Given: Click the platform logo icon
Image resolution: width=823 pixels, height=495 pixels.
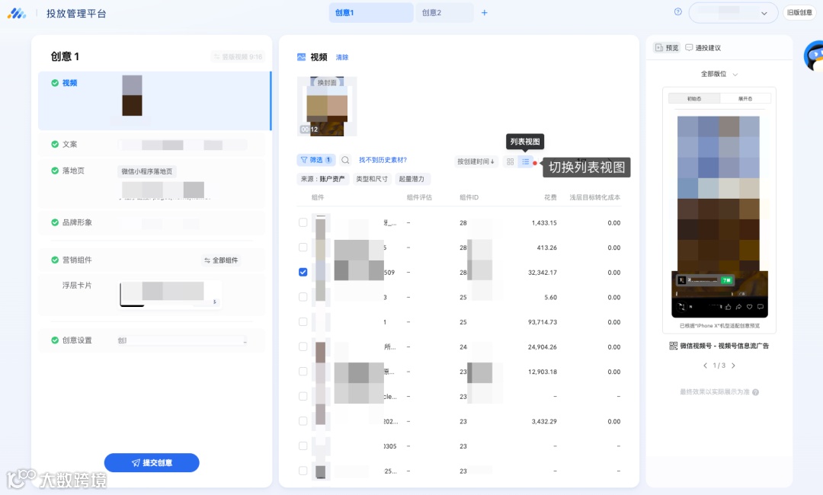Looking at the screenshot, I should pyautogui.click(x=16, y=13).
